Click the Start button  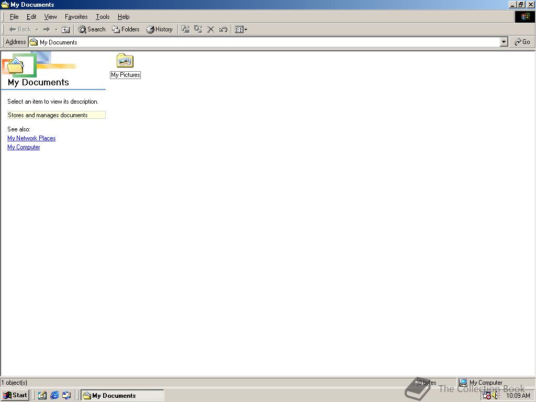(x=15, y=395)
